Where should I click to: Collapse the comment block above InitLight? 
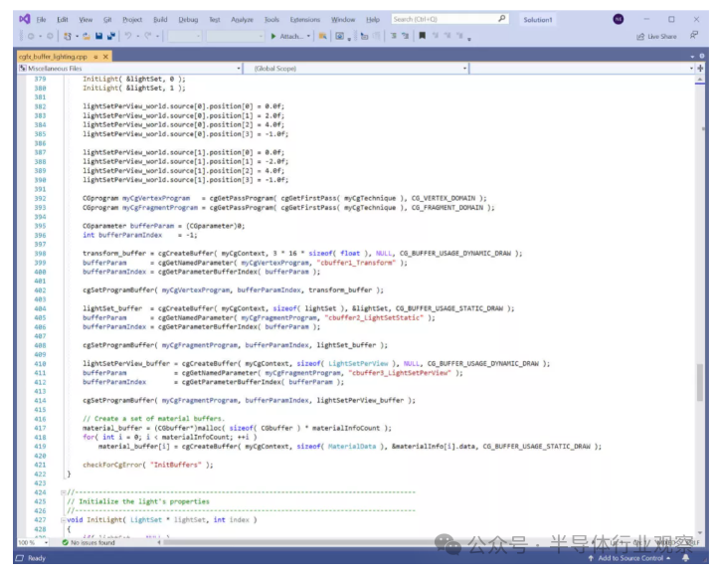point(62,491)
